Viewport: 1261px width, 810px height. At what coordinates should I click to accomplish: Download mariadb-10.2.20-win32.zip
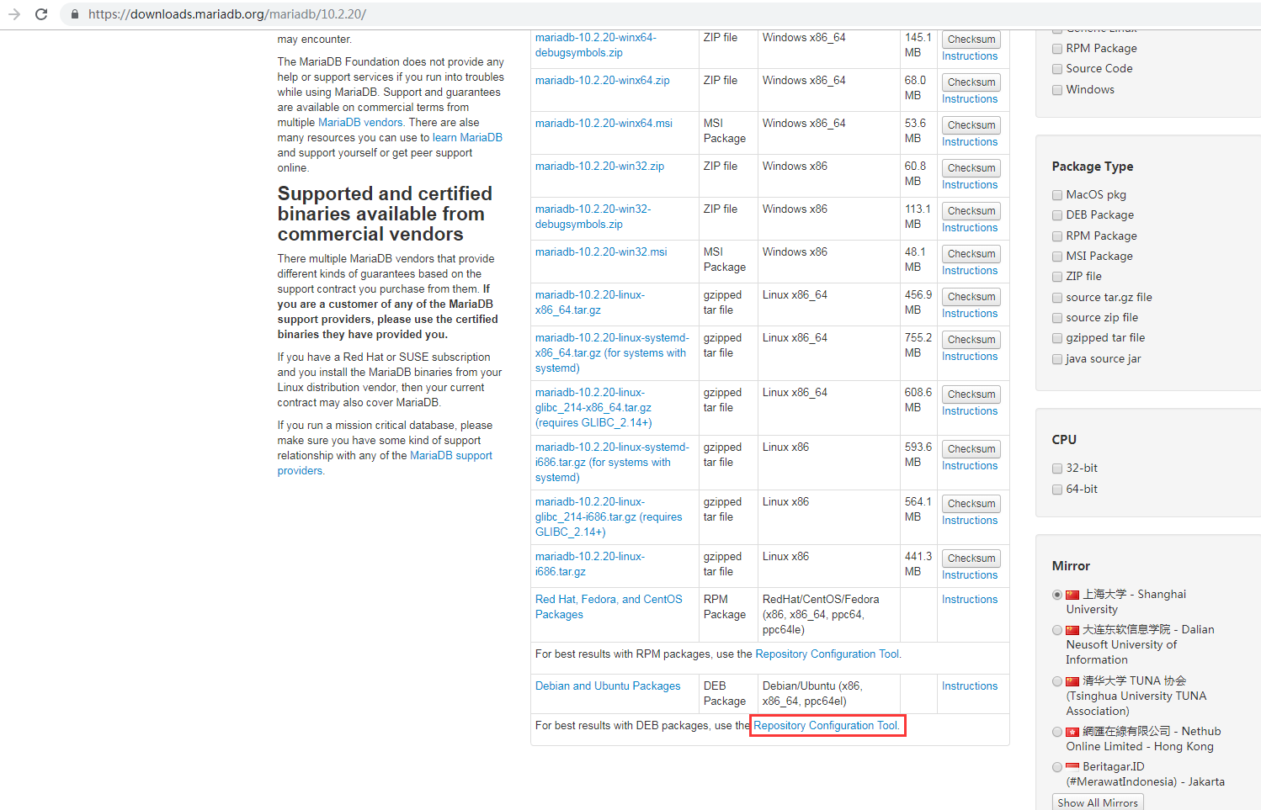click(x=599, y=167)
